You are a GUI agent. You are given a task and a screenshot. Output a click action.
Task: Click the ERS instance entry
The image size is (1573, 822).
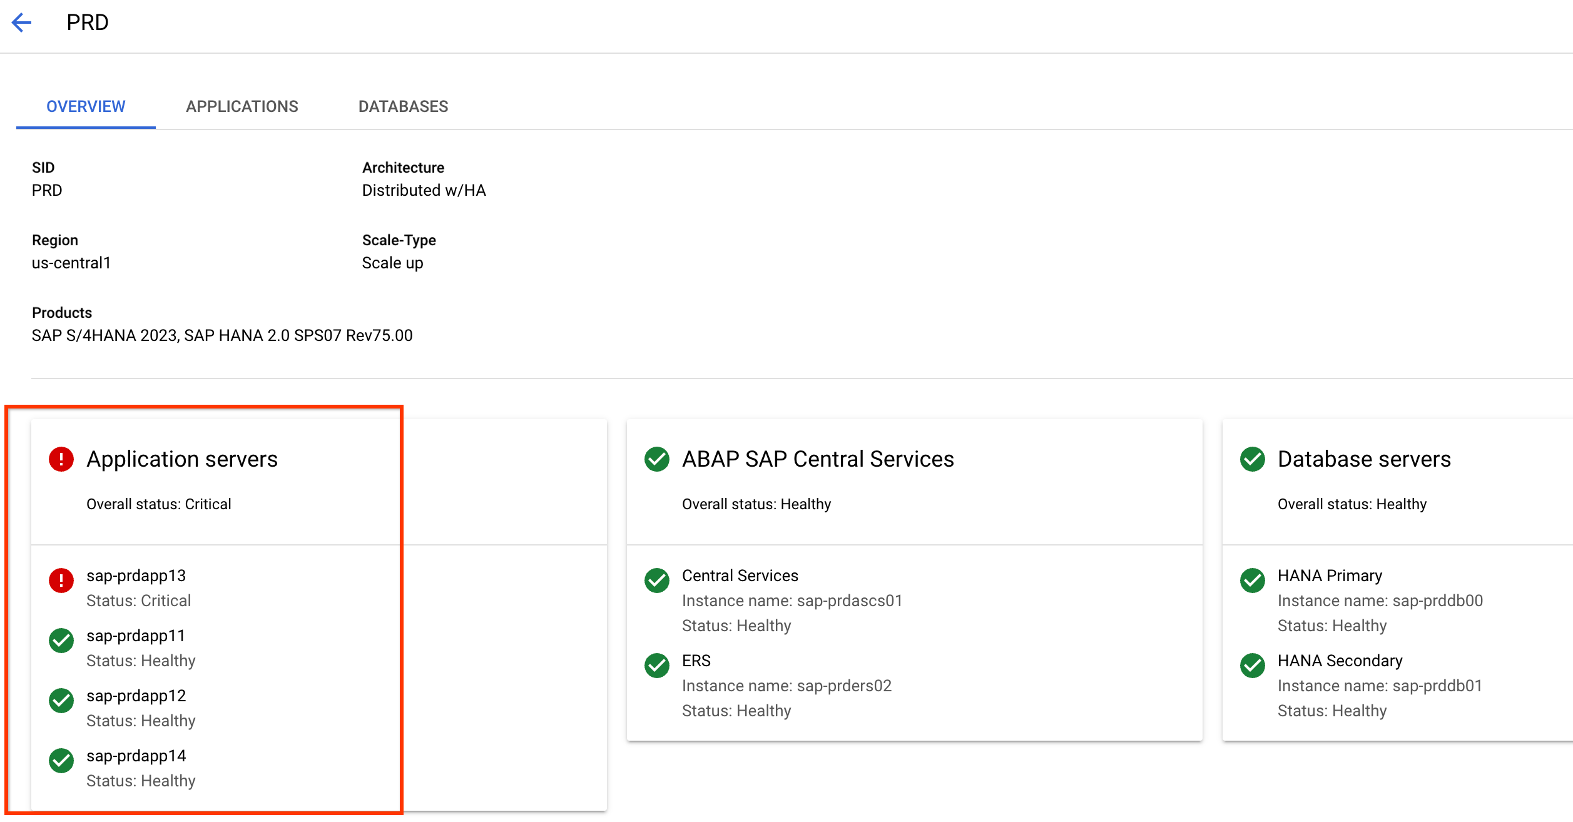point(696,661)
